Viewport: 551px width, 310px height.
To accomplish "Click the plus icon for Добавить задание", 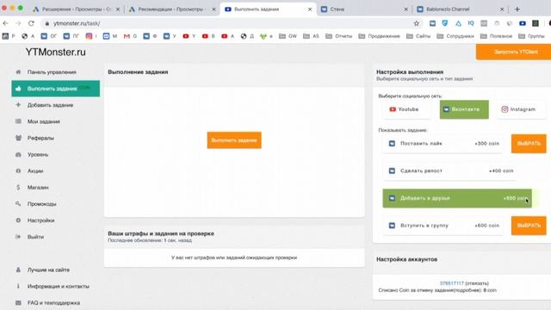I will click(x=18, y=105).
